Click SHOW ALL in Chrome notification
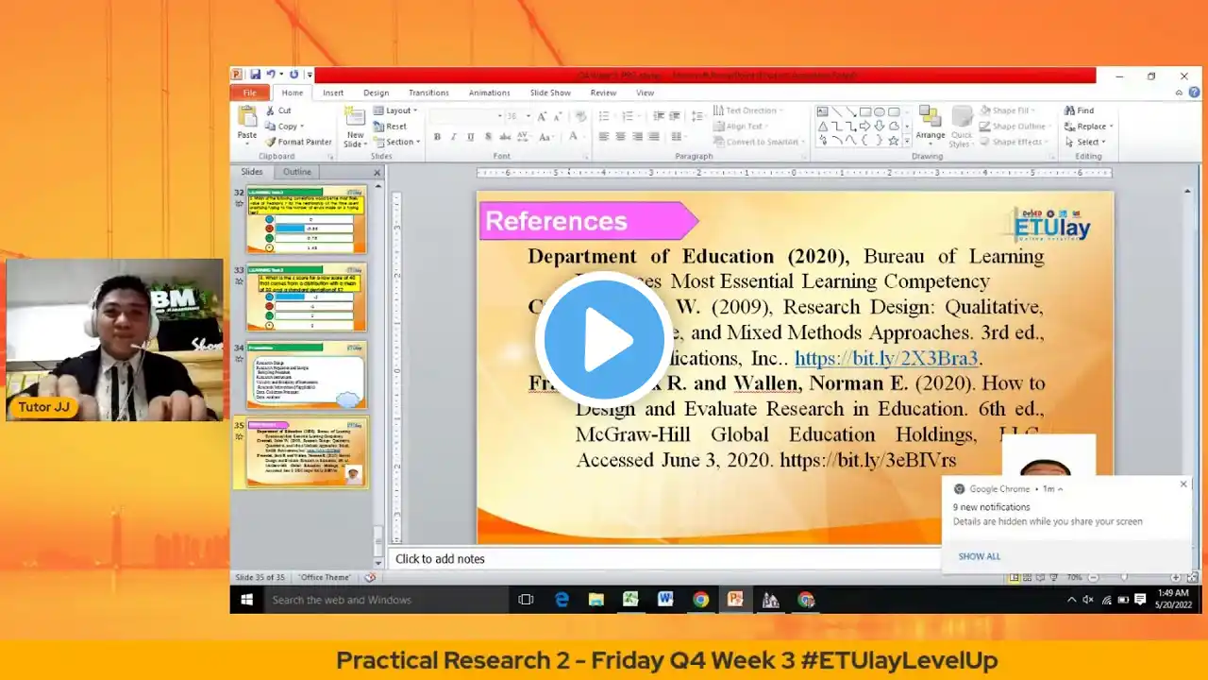The image size is (1208, 680). pos(980,556)
